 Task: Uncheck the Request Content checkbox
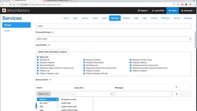click(x=84, y=60)
